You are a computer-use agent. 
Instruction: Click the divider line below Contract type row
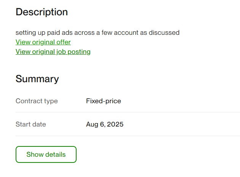coord(128,112)
